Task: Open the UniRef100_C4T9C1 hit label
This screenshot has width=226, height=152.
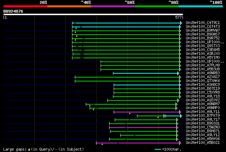Action: click(203, 23)
